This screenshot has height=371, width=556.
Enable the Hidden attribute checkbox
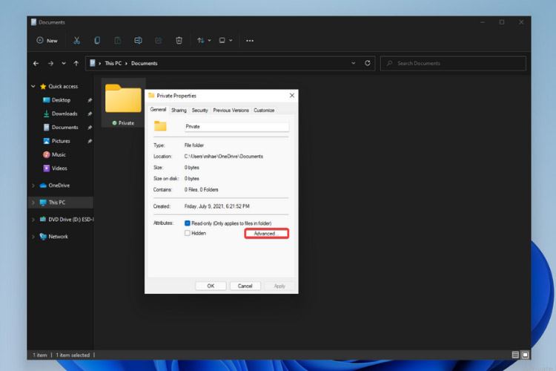[188, 233]
